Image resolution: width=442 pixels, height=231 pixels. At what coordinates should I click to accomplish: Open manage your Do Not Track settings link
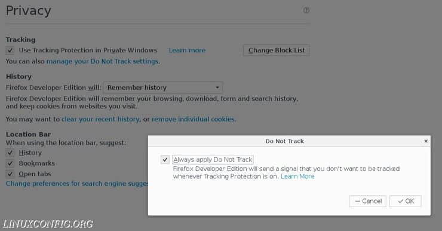click(103, 61)
